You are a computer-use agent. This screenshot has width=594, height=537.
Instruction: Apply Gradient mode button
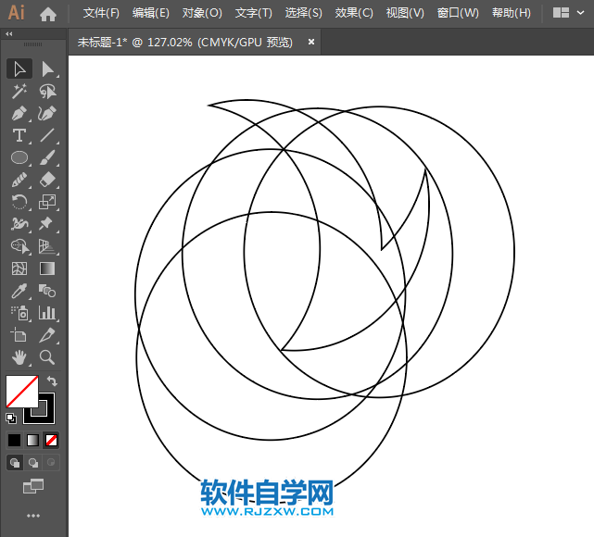tap(32, 440)
